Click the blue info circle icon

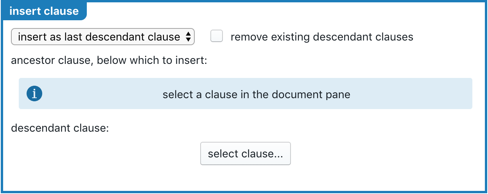point(34,94)
